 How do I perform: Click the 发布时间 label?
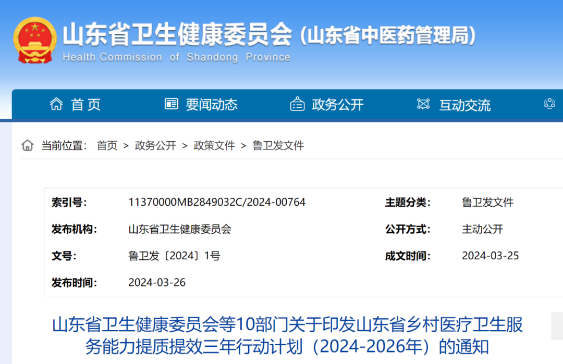[x=75, y=283]
